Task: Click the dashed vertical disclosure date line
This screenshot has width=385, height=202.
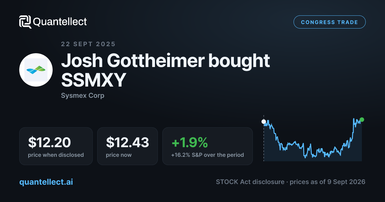Action: pos(264,138)
